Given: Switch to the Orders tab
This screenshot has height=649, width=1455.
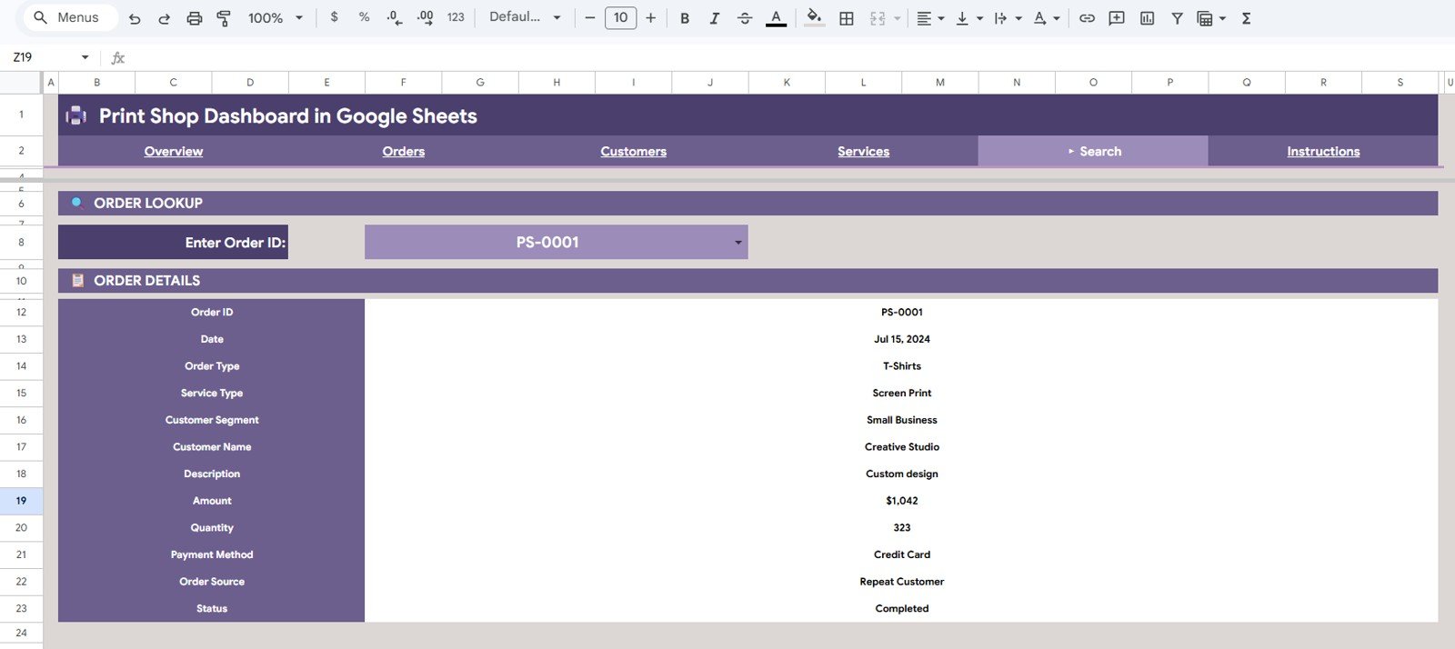Looking at the screenshot, I should pyautogui.click(x=404, y=152).
